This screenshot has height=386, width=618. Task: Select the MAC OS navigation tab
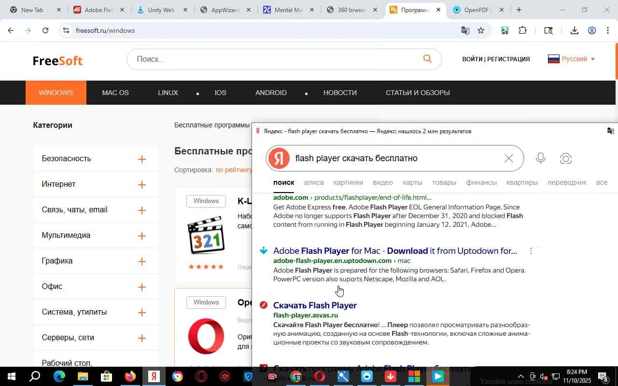[115, 93]
